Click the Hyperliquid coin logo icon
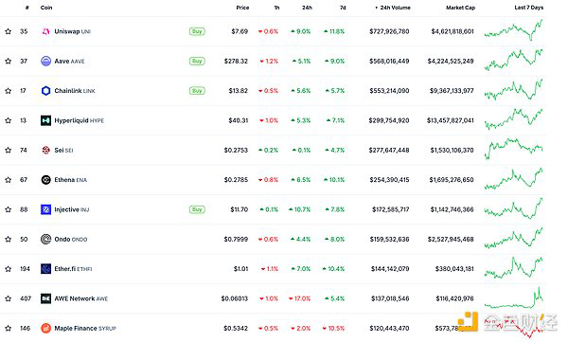The width and height of the screenshot is (568, 342). coord(45,120)
